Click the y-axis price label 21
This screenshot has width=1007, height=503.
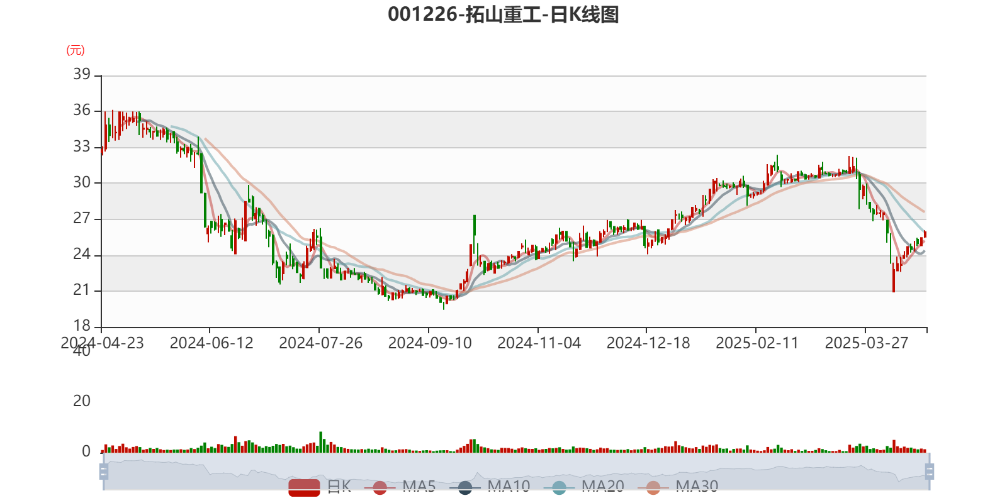[x=82, y=290]
